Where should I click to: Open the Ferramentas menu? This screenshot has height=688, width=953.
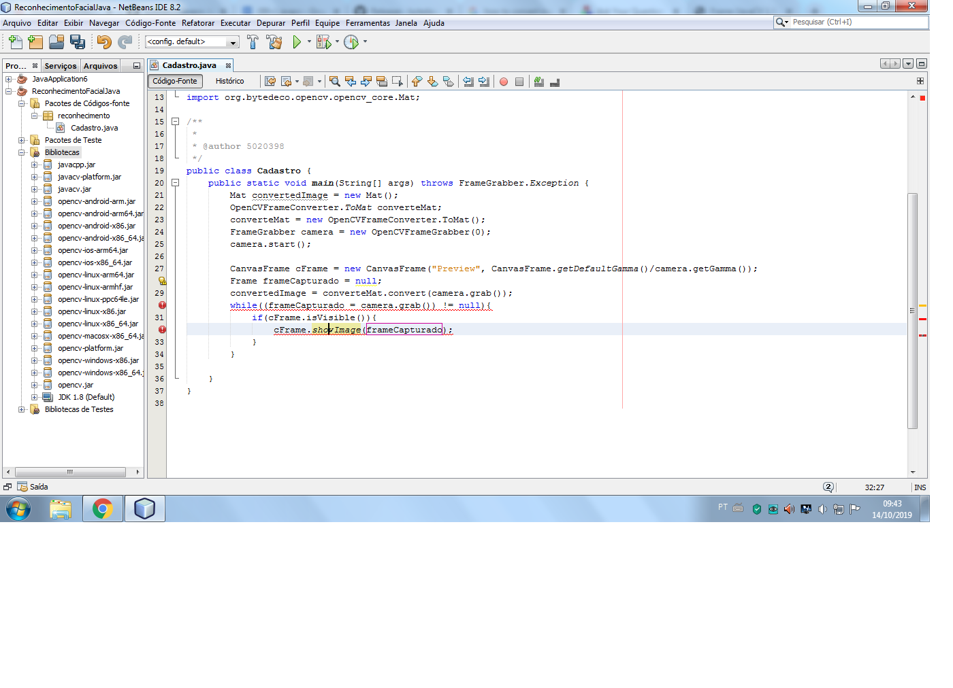click(x=368, y=23)
